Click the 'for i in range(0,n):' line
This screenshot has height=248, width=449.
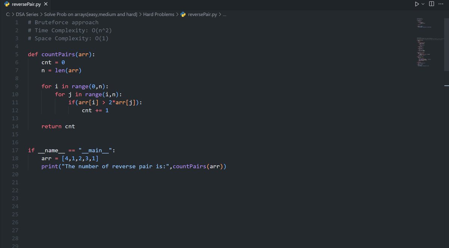(75, 86)
